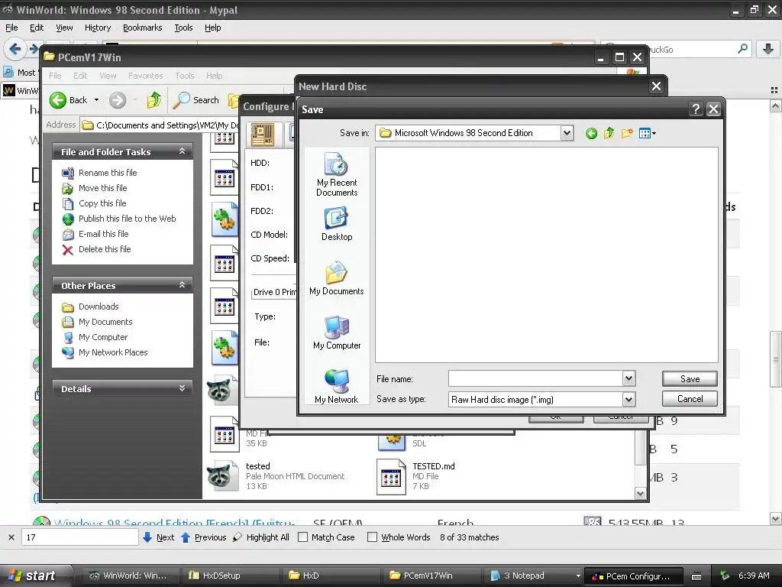This screenshot has height=587, width=782.
Task: Open the Save in folder dropdown
Action: coord(567,133)
